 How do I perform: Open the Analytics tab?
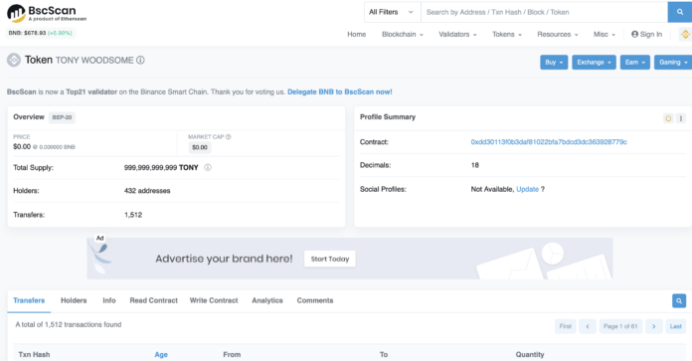267,300
